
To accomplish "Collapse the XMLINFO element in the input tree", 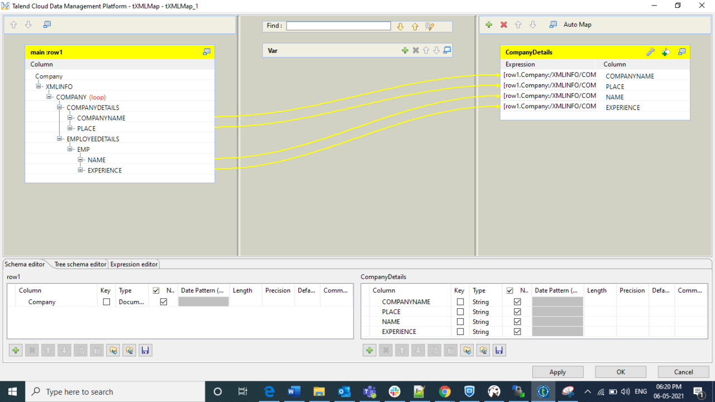I will pos(39,87).
